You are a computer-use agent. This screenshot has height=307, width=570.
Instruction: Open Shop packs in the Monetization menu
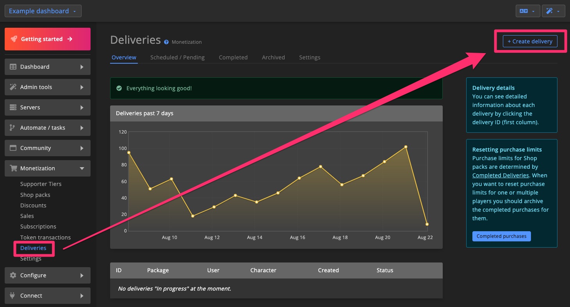point(35,195)
